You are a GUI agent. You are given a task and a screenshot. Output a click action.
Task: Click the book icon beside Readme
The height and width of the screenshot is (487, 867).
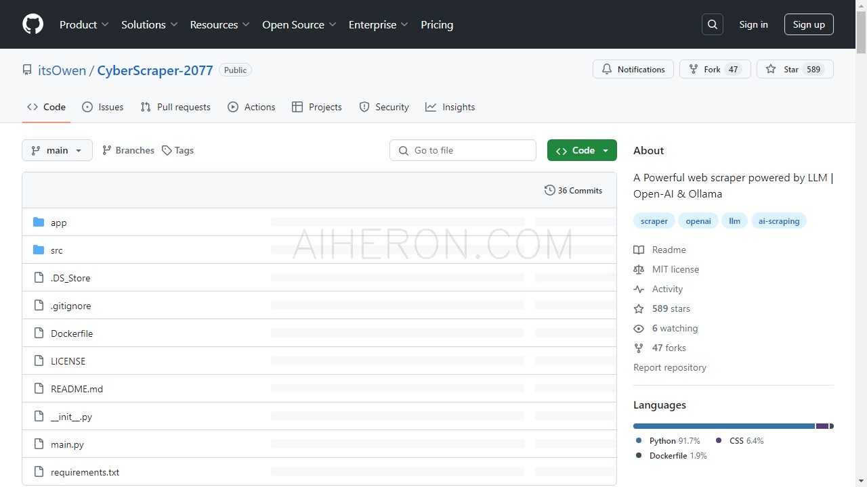click(x=639, y=250)
